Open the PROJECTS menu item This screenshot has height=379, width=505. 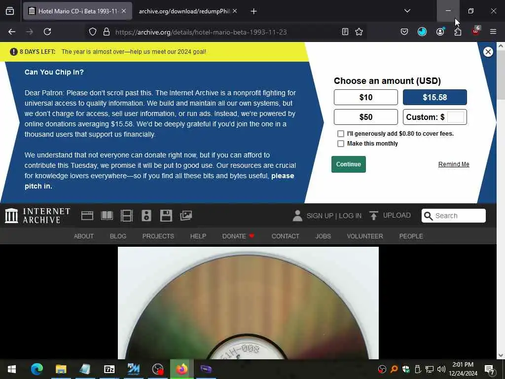(x=158, y=236)
